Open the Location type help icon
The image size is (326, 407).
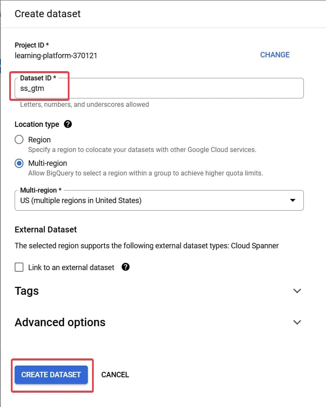pyautogui.click(x=68, y=124)
